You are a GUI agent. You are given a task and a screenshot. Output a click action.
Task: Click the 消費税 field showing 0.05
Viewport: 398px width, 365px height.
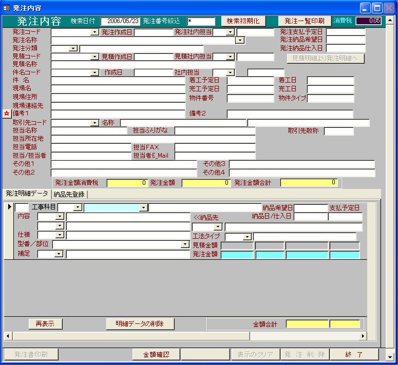[368, 21]
